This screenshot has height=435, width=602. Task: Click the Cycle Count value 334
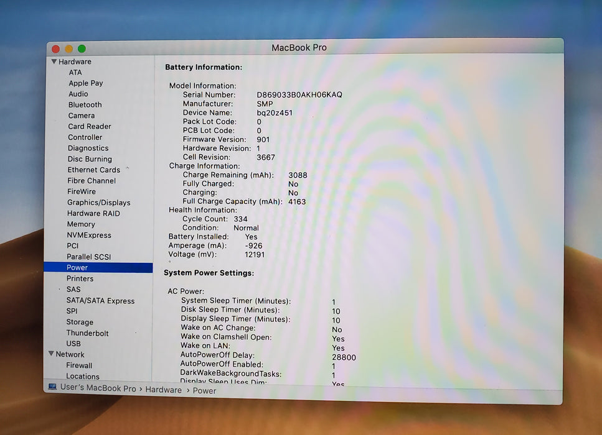click(240, 219)
